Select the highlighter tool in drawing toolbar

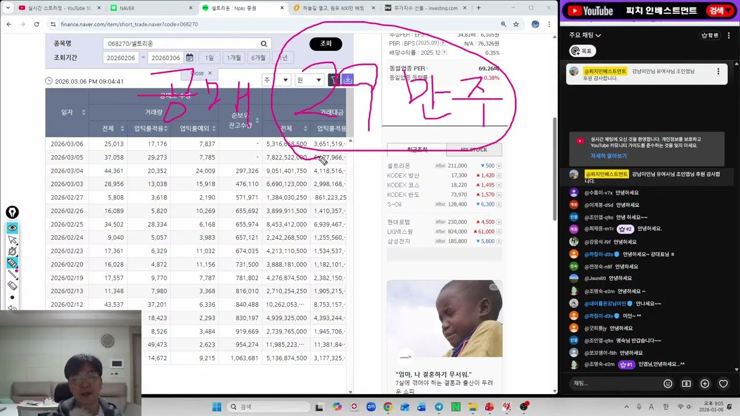(x=12, y=263)
